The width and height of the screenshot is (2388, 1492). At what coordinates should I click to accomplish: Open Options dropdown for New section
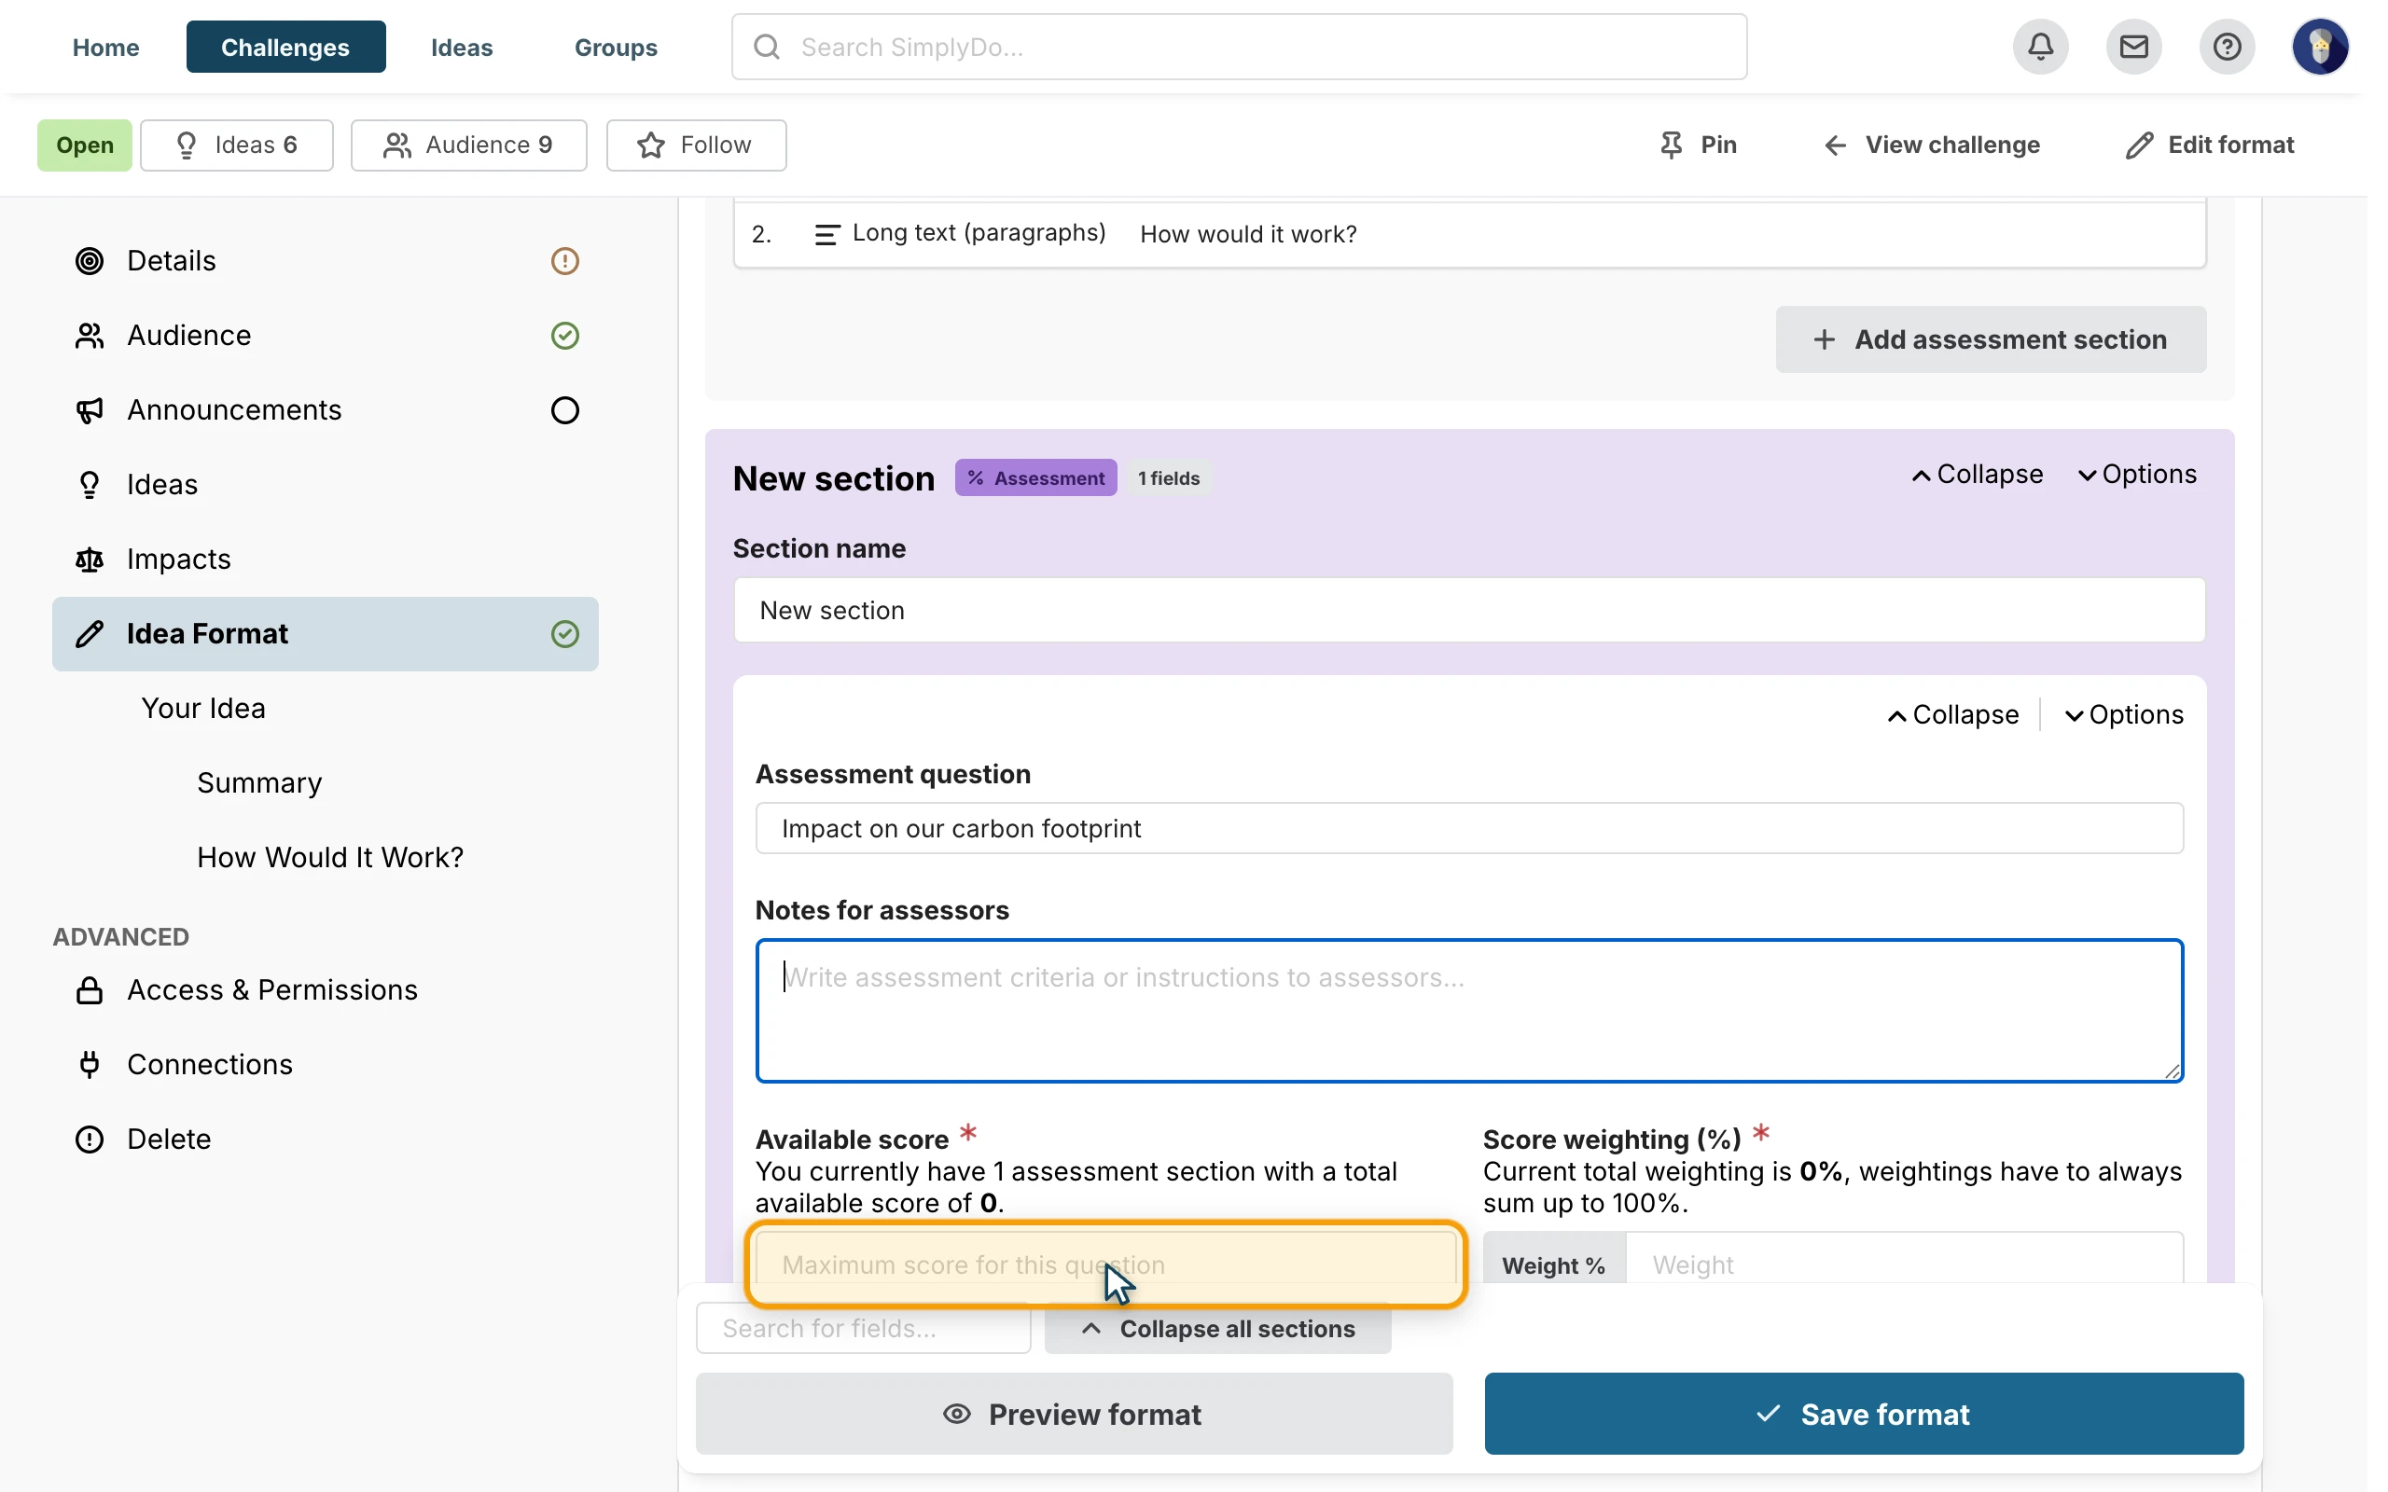[x=2136, y=475]
